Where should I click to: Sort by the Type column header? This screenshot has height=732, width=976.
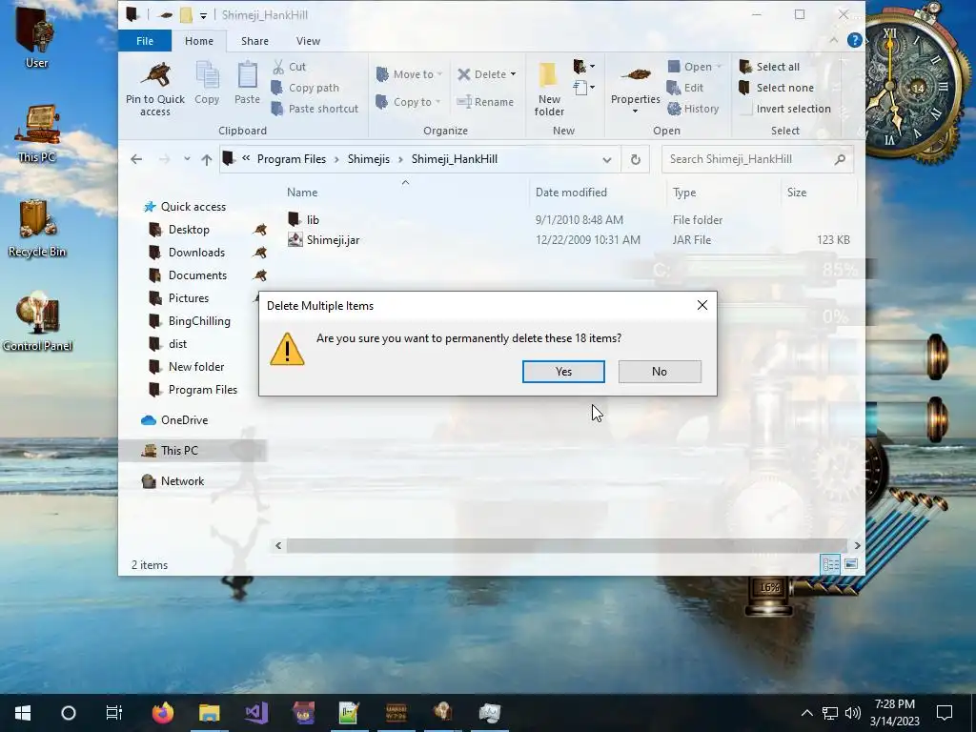[684, 193]
